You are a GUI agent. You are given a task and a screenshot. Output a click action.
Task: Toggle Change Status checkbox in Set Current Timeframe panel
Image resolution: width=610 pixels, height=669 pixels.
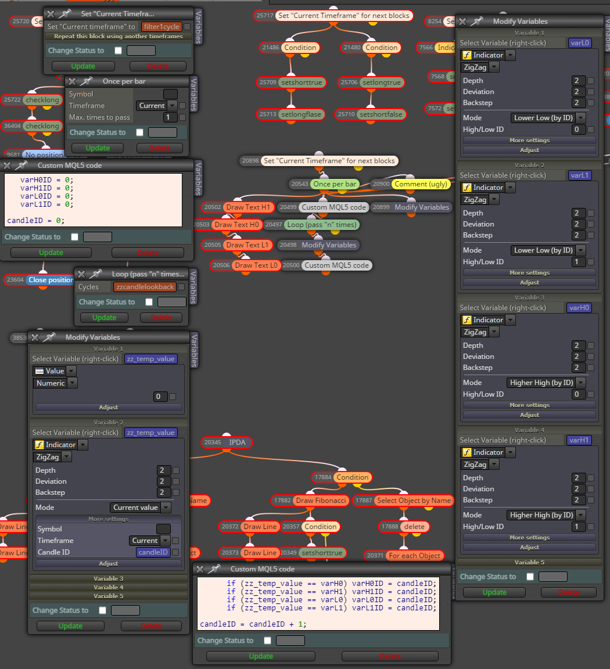pyautogui.click(x=119, y=51)
